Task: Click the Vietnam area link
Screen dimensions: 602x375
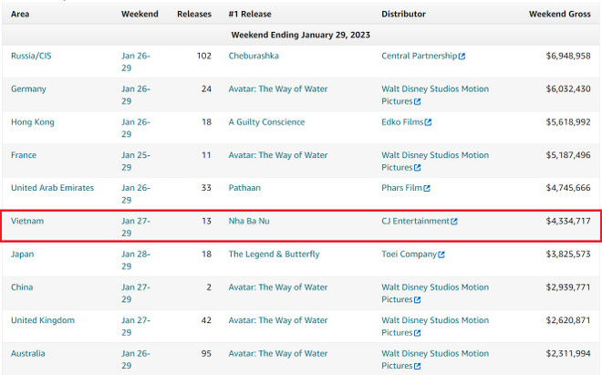Action: coord(27,221)
